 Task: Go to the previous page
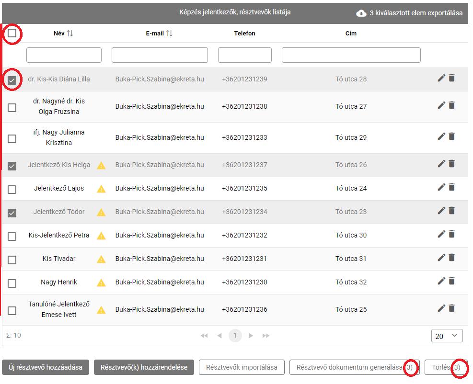click(219, 336)
